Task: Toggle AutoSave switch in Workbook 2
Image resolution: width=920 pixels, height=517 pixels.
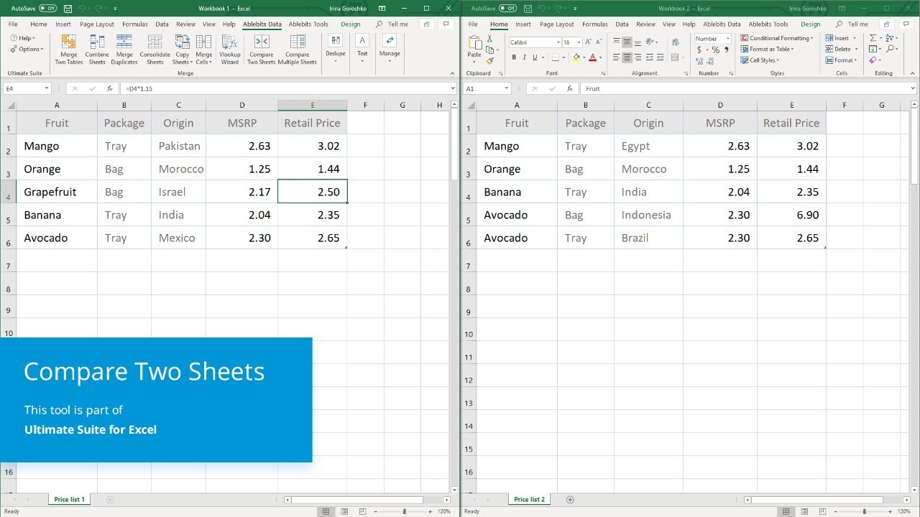Action: (x=507, y=9)
